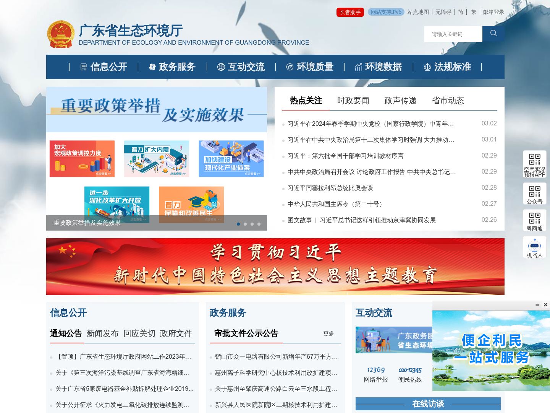The height and width of the screenshot is (413, 550).
Task: Select the 政府文件 tab
Action: [x=176, y=333]
